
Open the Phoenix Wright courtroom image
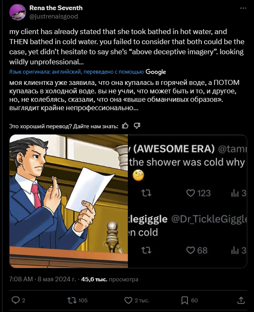[69, 201]
